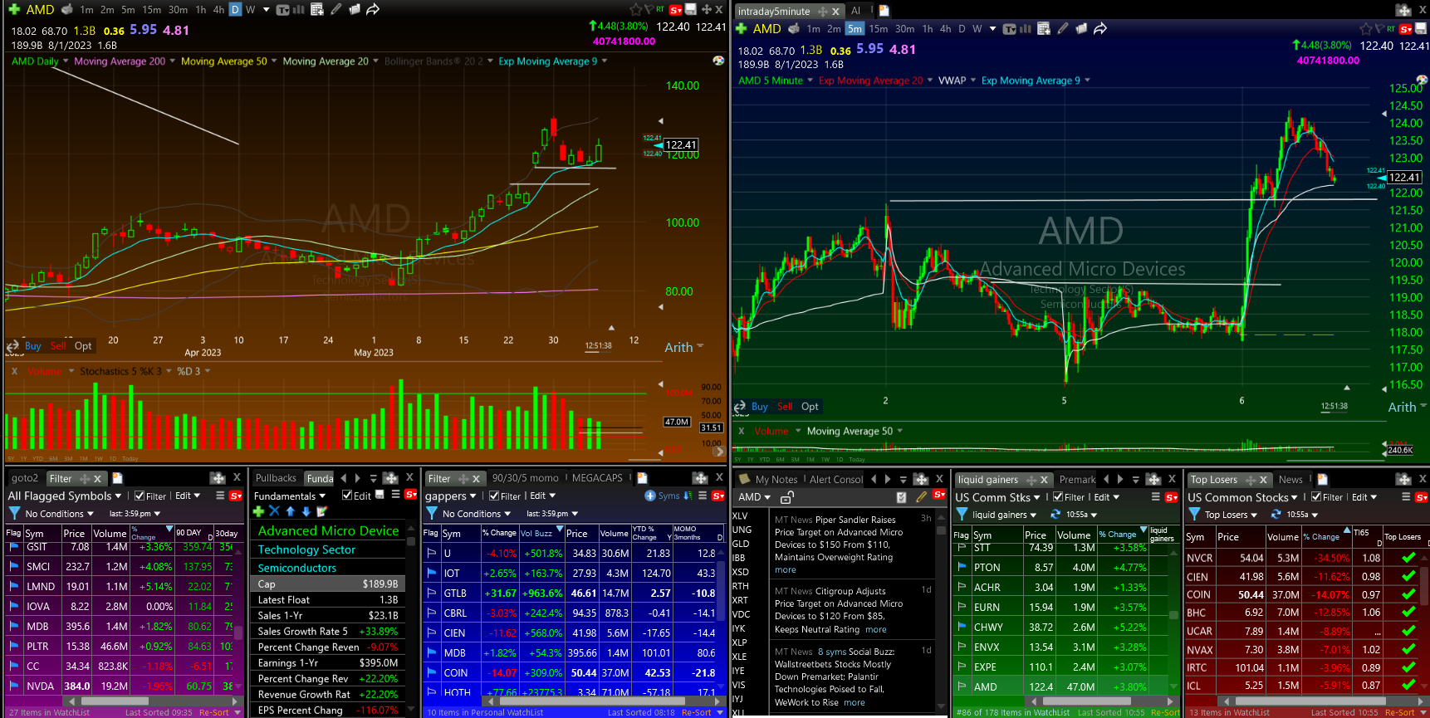Toggle Filter checkbox in US Common Stocks panel
The height and width of the screenshot is (718, 1430).
tap(1316, 496)
